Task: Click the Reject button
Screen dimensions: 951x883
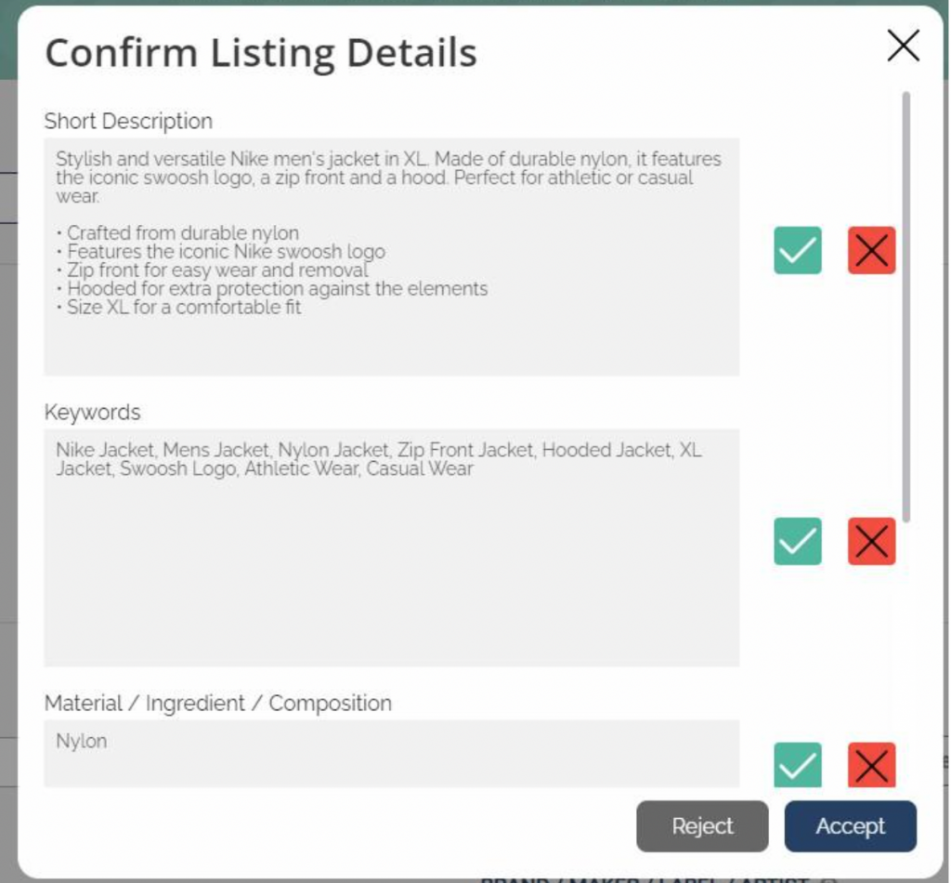Action: (702, 825)
